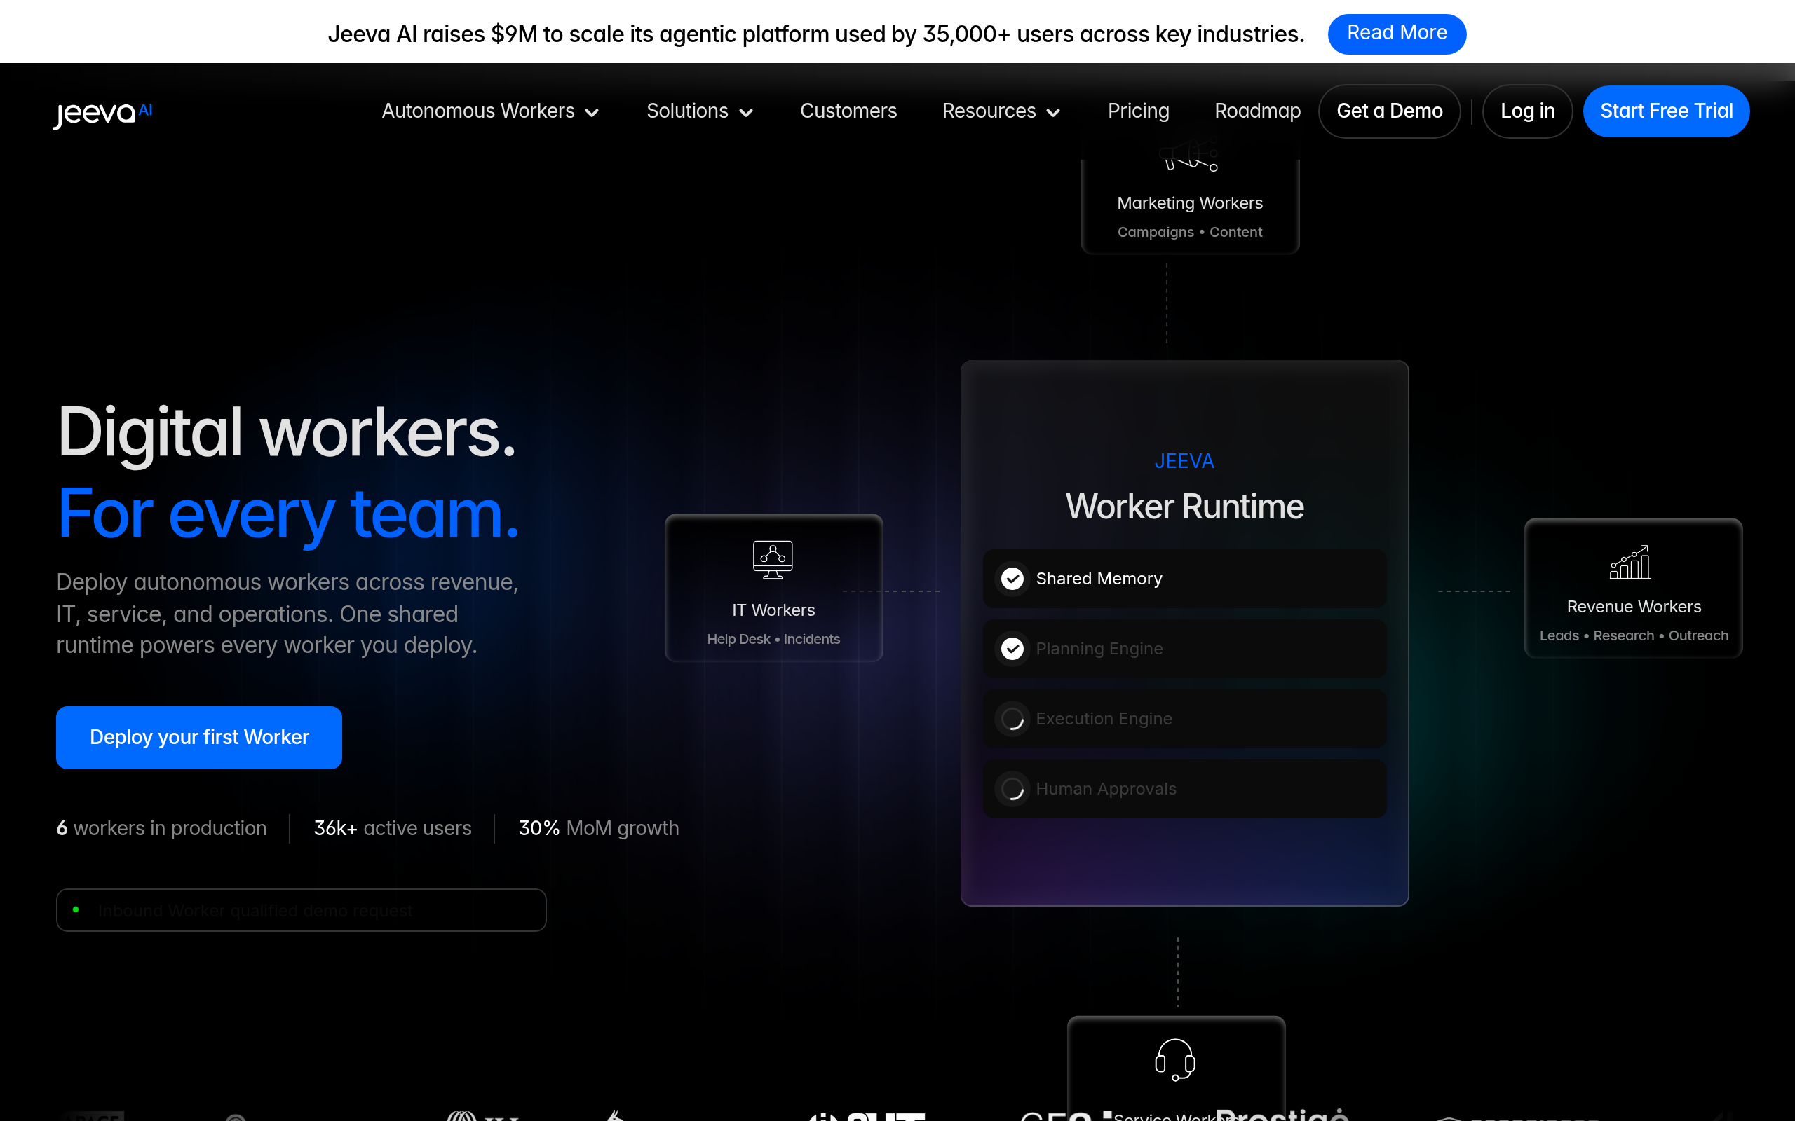Click the Inbound Worker activity ticker
This screenshot has width=1795, height=1121.
click(301, 909)
